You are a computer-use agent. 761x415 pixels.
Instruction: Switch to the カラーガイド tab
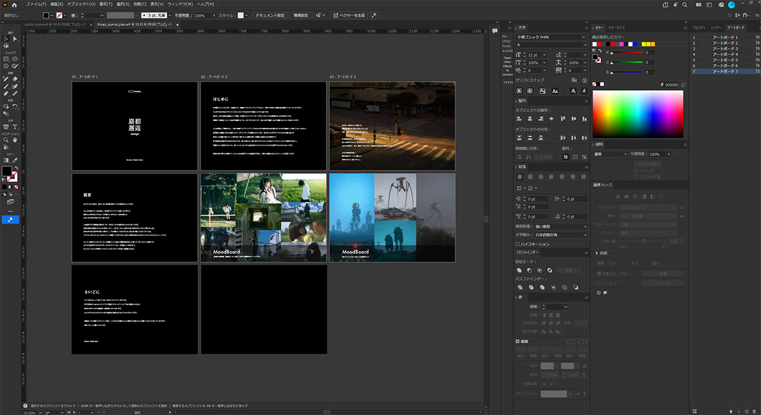616,28
